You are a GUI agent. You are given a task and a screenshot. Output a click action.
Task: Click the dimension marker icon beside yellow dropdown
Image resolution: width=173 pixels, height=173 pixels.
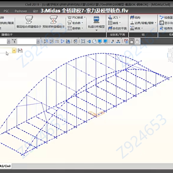[20, 51]
